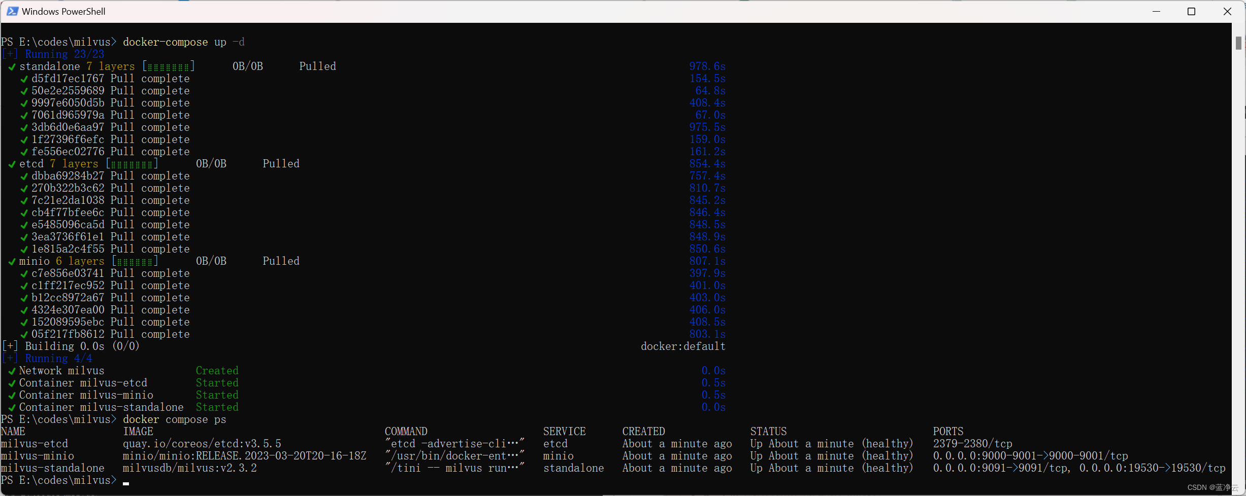Click the 'milvus-minio' name in ps table
Image resolution: width=1246 pixels, height=496 pixels.
coord(38,456)
